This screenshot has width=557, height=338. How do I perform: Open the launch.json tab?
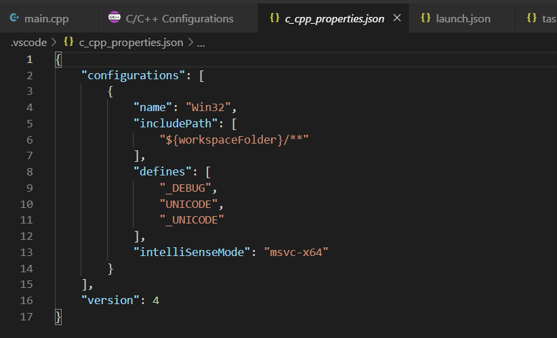click(463, 18)
